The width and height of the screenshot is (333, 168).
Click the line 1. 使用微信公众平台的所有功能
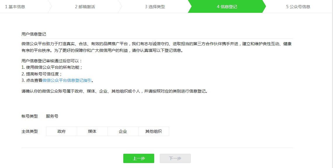tap(52, 67)
